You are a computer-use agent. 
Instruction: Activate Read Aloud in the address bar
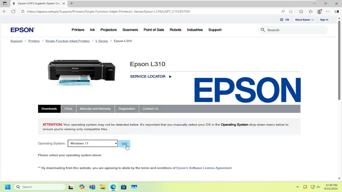coord(283,11)
